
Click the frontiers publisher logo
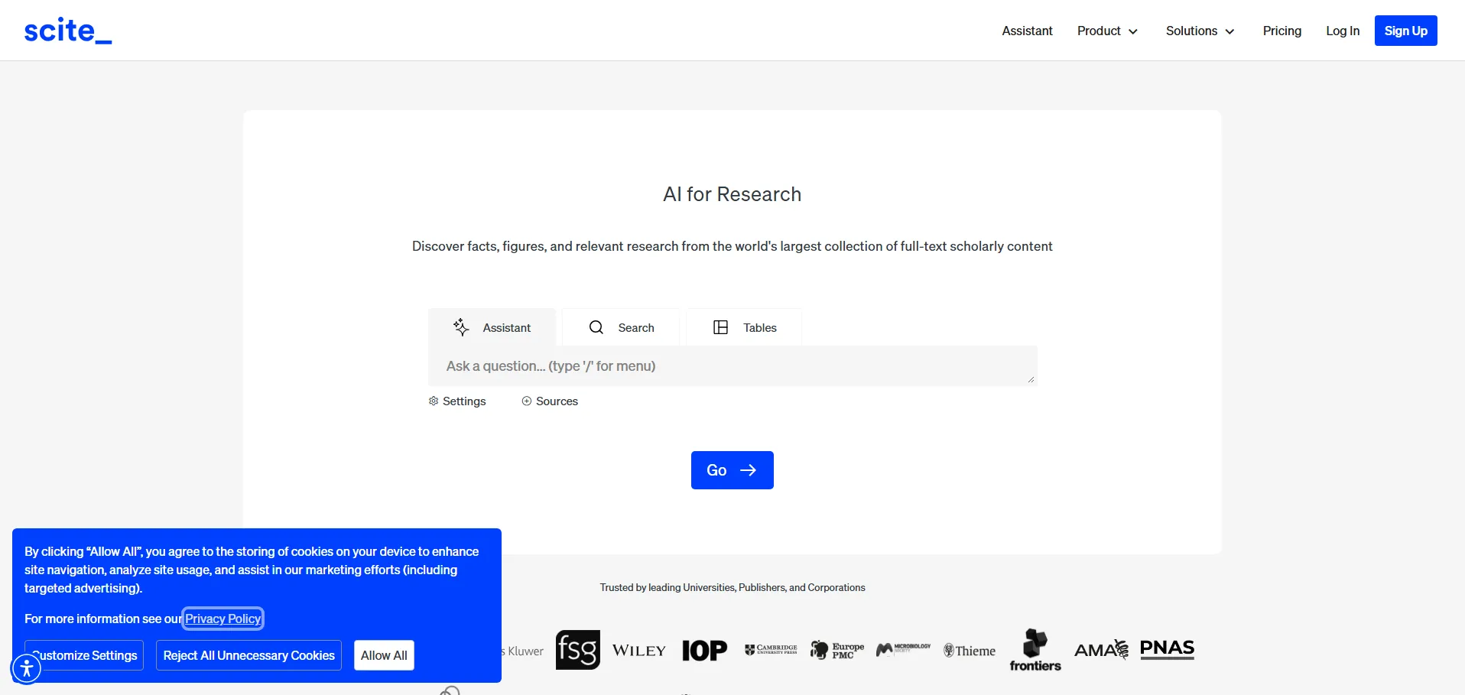1035,651
